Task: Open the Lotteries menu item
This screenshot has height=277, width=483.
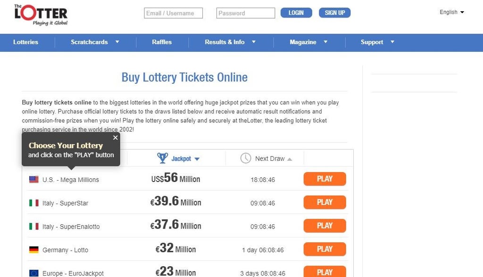Action: [x=25, y=42]
